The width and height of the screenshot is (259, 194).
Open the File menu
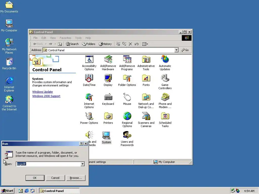[35, 38]
